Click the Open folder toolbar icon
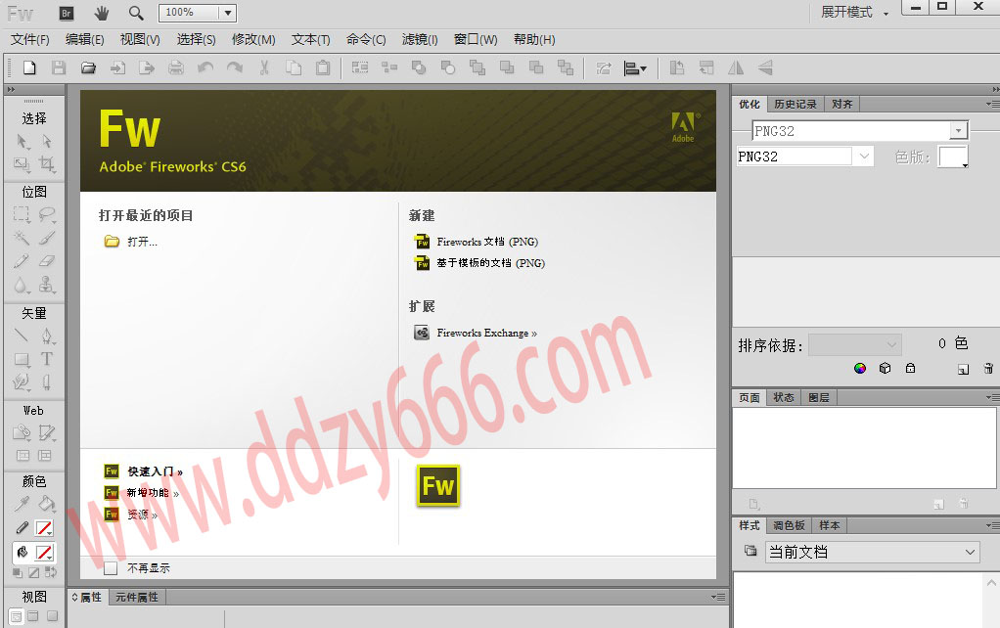The width and height of the screenshot is (1000, 628). click(x=88, y=67)
